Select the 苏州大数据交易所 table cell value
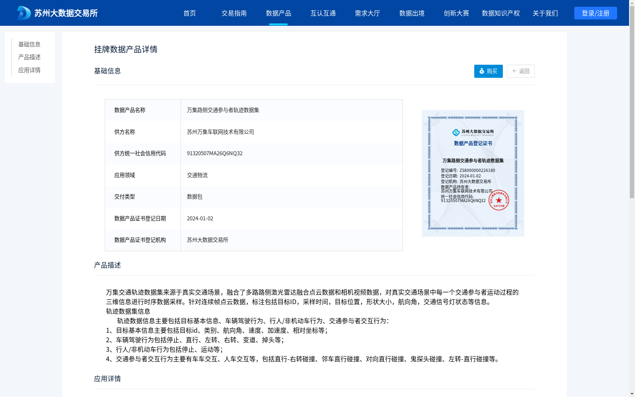Image resolution: width=635 pixels, height=397 pixels. (x=208, y=240)
